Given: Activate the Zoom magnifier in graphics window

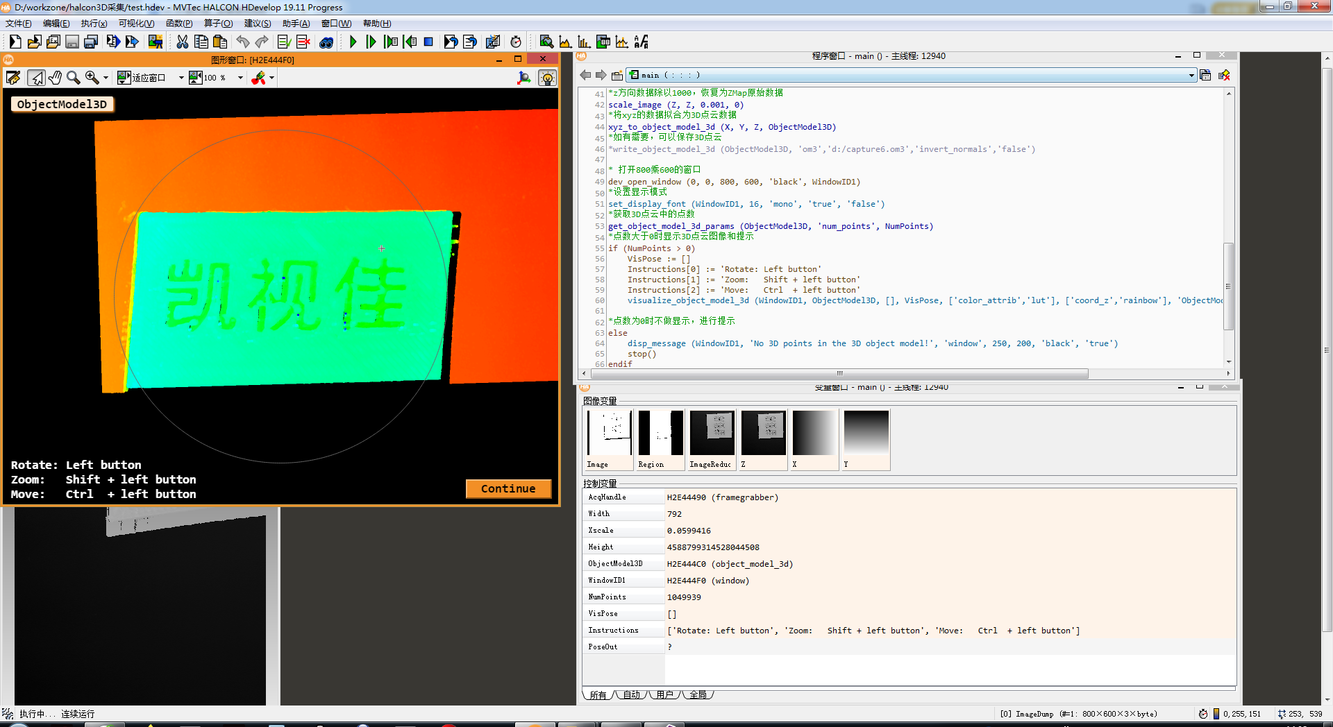Looking at the screenshot, I should (x=74, y=78).
